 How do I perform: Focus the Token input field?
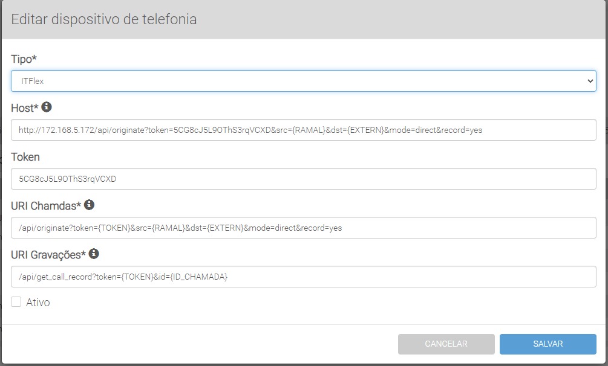pyautogui.click(x=304, y=179)
